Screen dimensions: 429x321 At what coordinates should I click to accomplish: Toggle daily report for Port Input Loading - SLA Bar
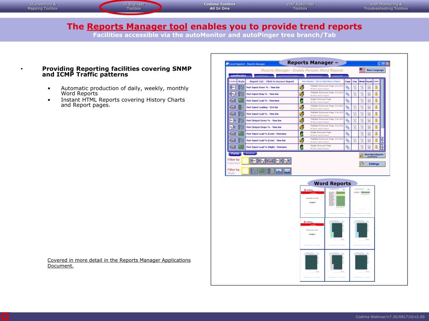(x=354, y=107)
